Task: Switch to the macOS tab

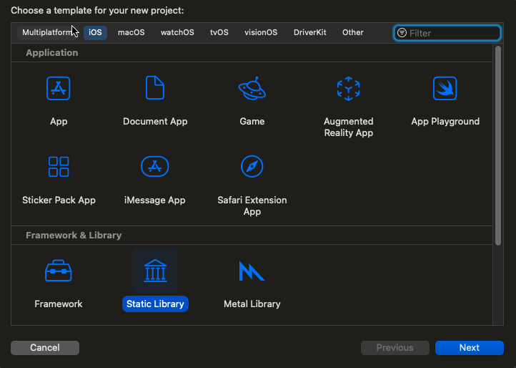Action: (132, 33)
